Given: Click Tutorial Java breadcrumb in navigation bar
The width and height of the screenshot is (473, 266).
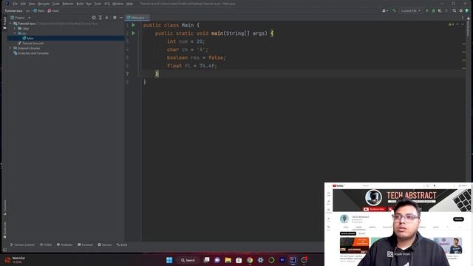Looking at the screenshot, I should point(13,10).
